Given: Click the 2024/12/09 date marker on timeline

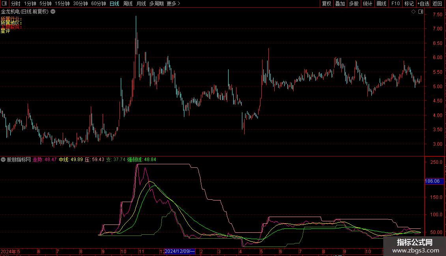Looking at the screenshot, I should tap(180, 251).
